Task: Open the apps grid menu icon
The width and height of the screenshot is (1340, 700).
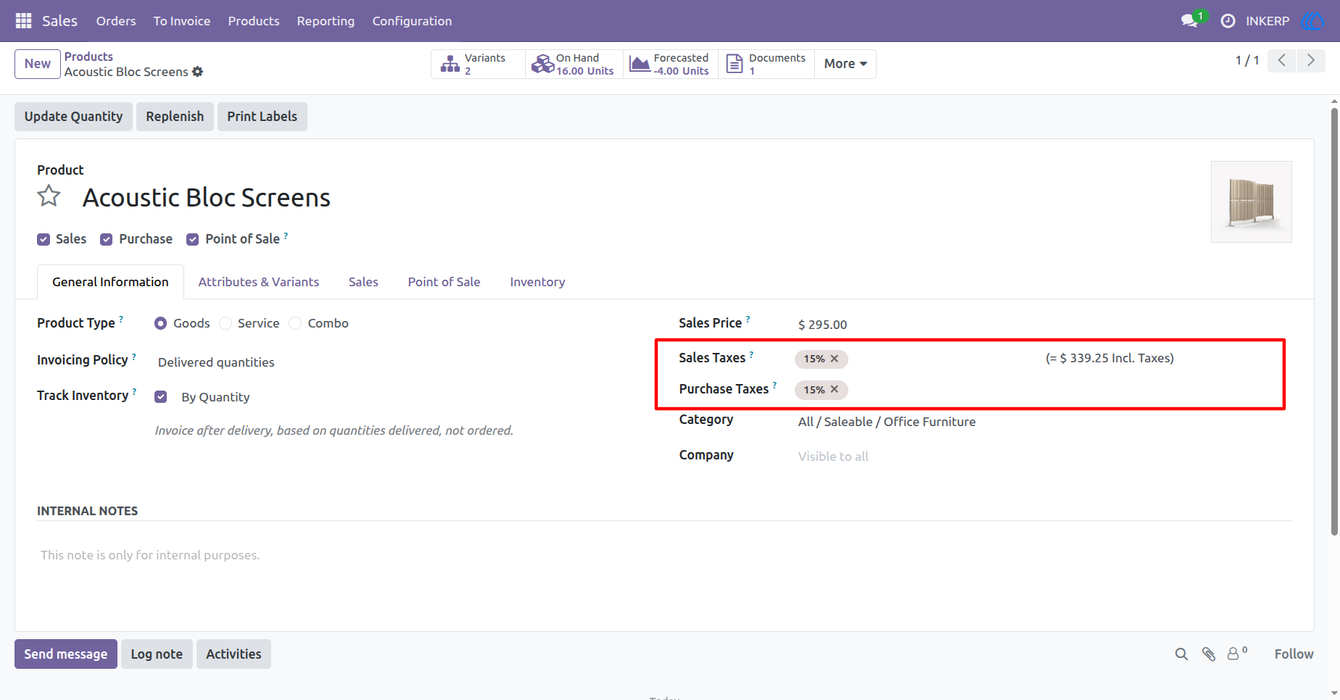Action: [x=23, y=21]
